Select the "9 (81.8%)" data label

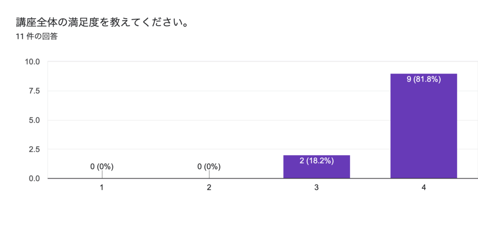pyautogui.click(x=423, y=79)
